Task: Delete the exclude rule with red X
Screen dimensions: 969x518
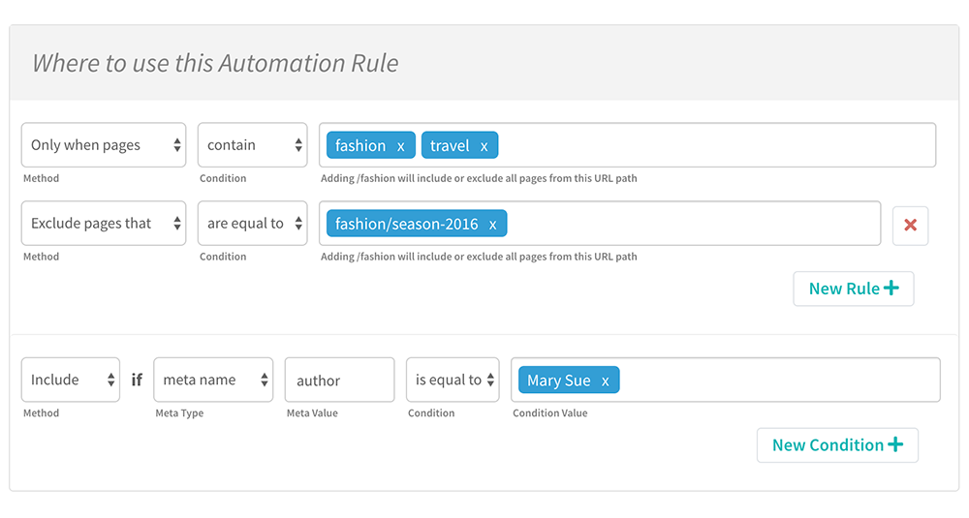Action: [910, 225]
